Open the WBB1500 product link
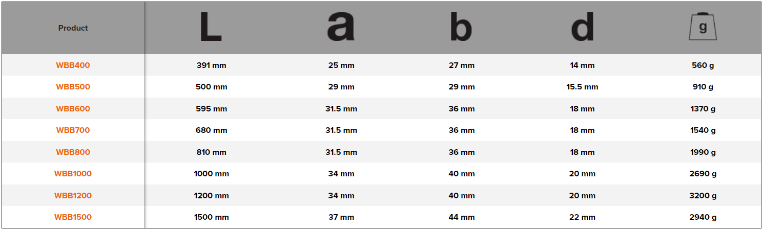 (x=73, y=217)
